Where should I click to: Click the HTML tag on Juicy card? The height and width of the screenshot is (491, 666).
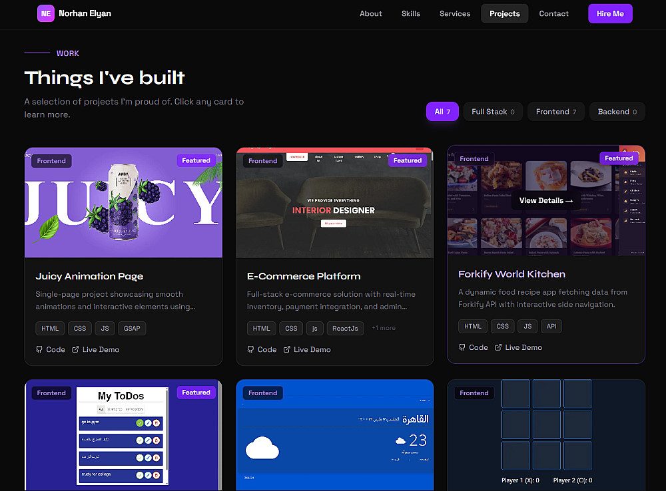(50, 329)
